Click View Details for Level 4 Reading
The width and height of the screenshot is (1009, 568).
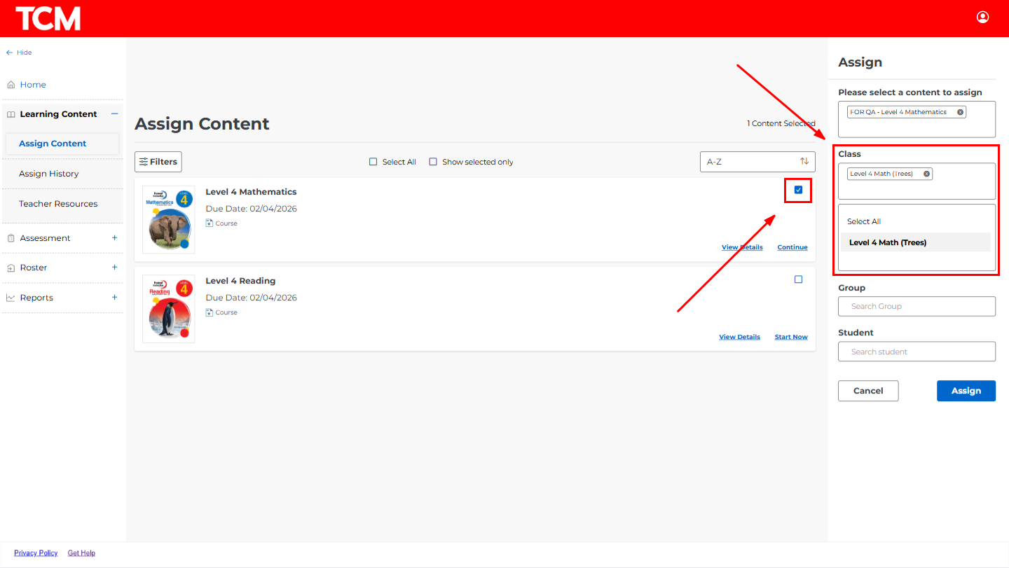tap(739, 337)
